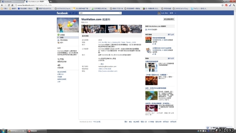Click the Share link in left sidebar

point(59,82)
